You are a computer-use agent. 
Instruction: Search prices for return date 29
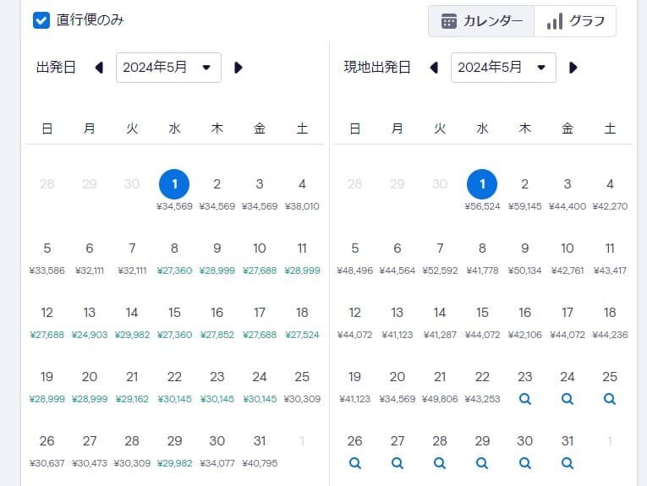pos(482,463)
